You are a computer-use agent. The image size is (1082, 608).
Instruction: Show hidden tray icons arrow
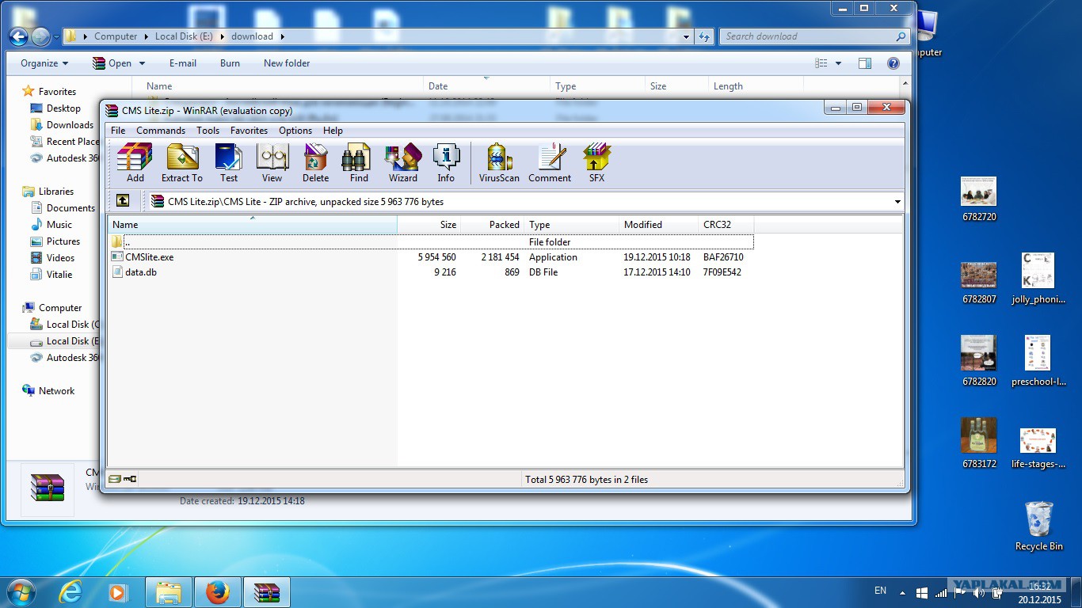[x=902, y=592]
